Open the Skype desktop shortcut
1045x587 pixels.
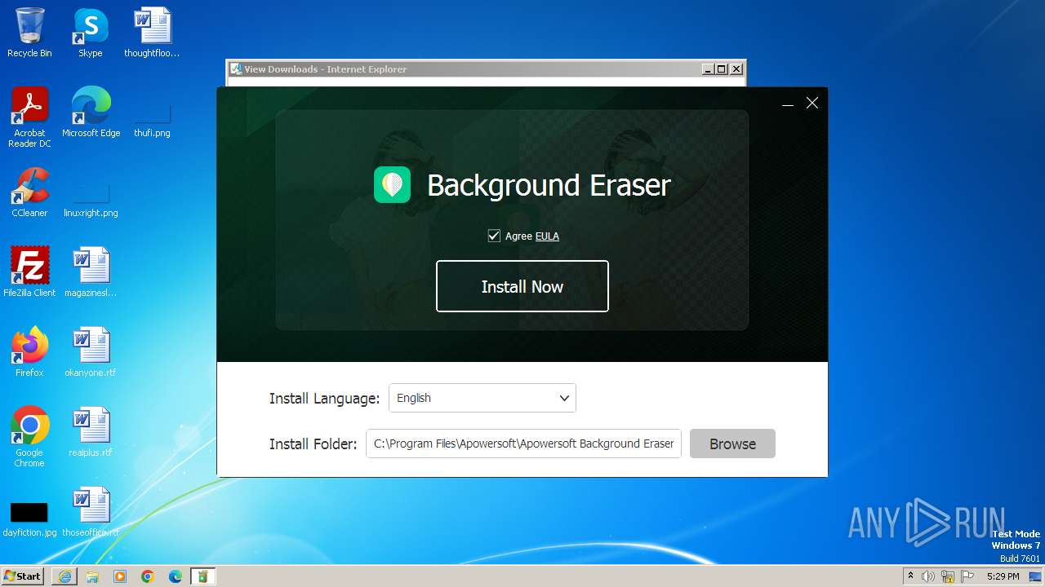pyautogui.click(x=91, y=33)
